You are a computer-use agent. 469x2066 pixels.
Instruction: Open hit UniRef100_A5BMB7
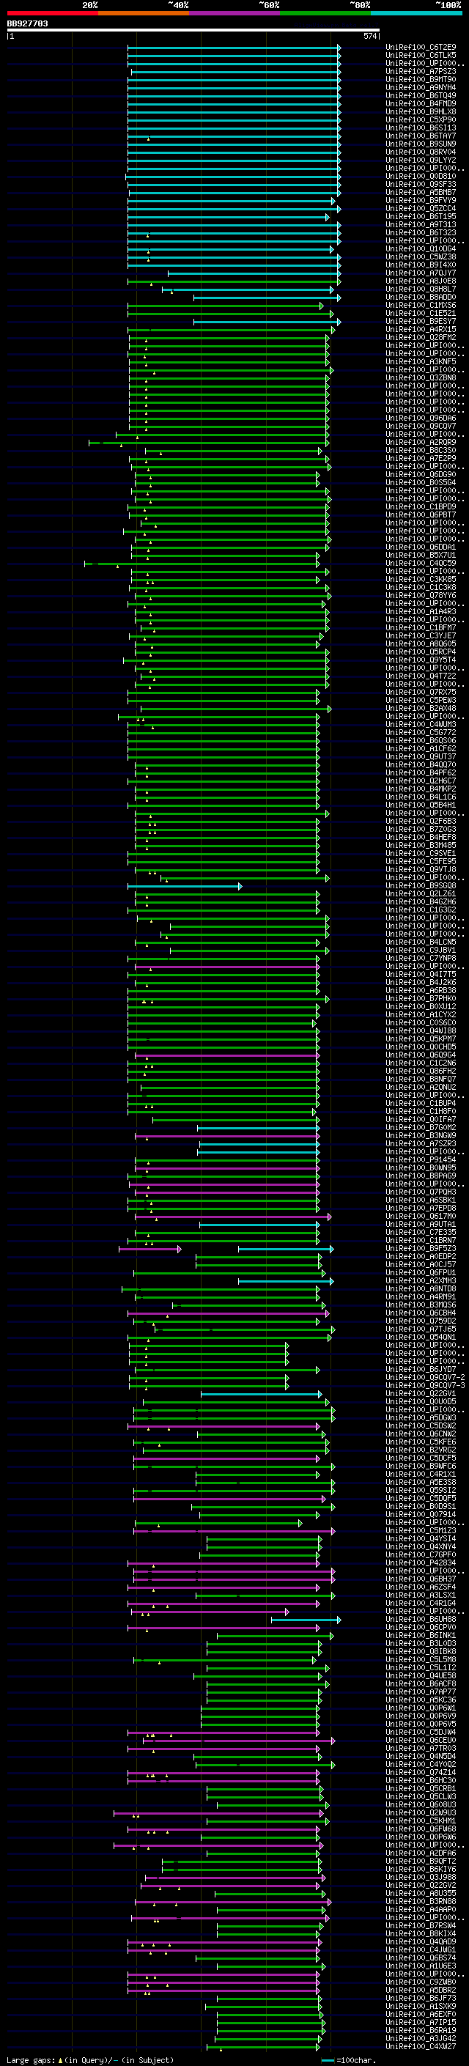pyautogui.click(x=421, y=193)
